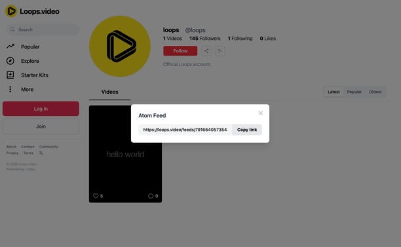Click the Search input field
Image resolution: width=401 pixels, height=247 pixels.
[x=43, y=29]
